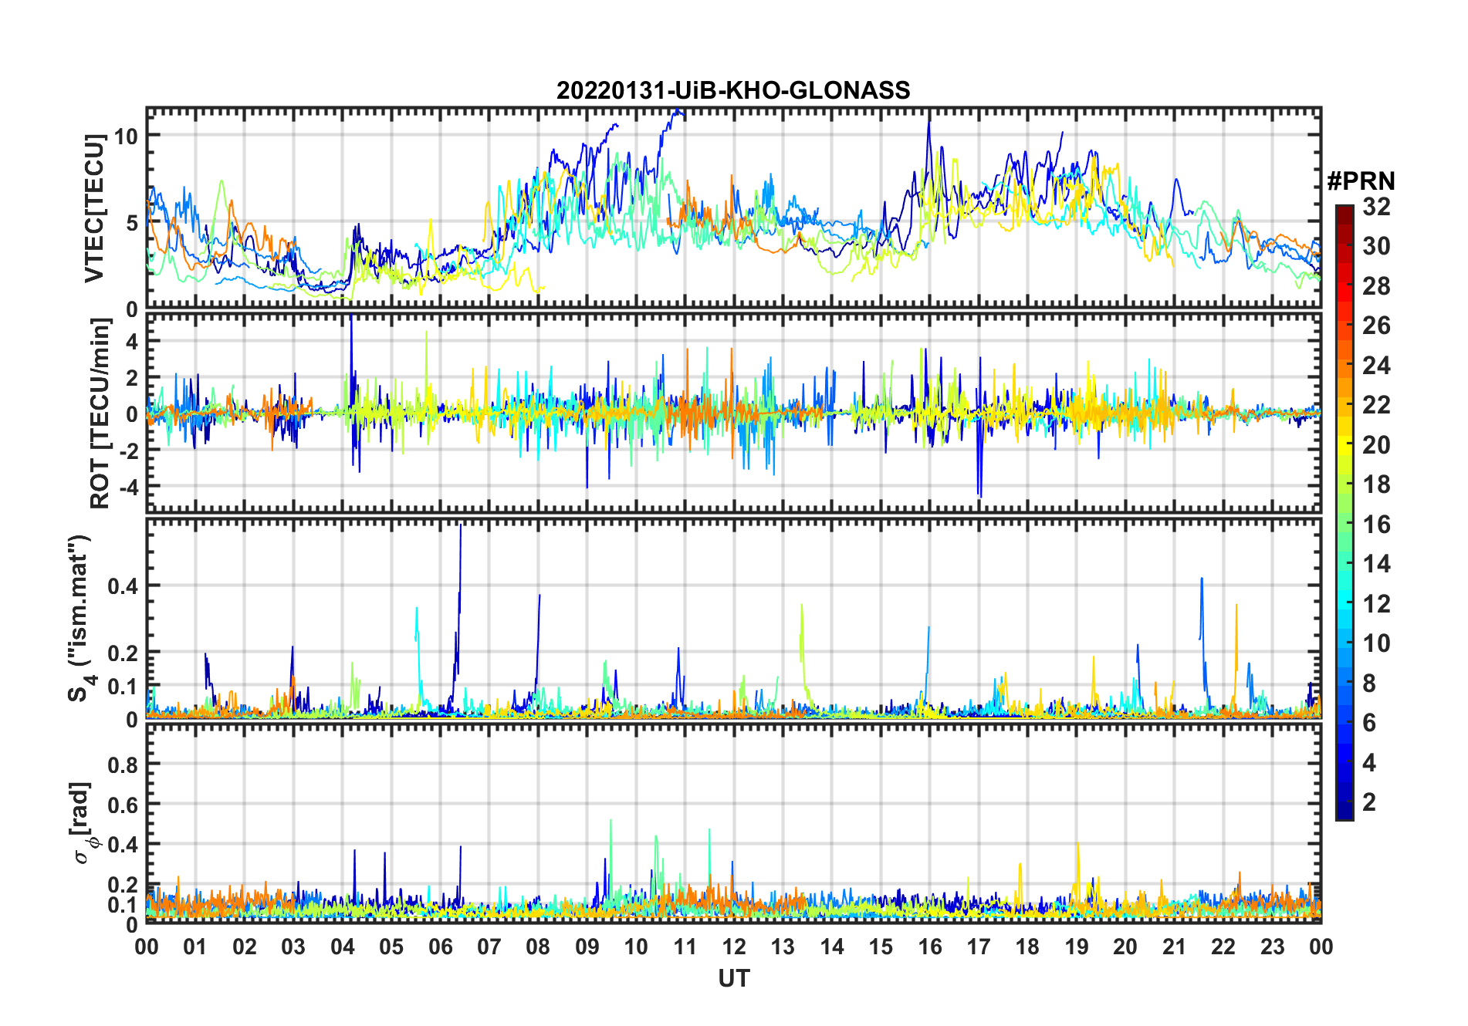The height and width of the screenshot is (1026, 1468).
Task: Select colorbar tick label 28
Action: pos(1376,286)
